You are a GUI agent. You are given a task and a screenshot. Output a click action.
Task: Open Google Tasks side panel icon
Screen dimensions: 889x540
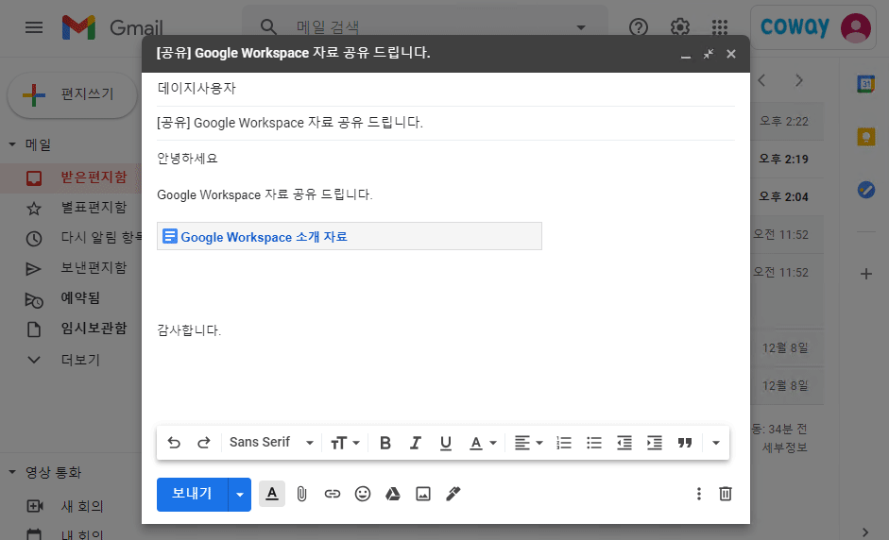pyautogui.click(x=865, y=189)
